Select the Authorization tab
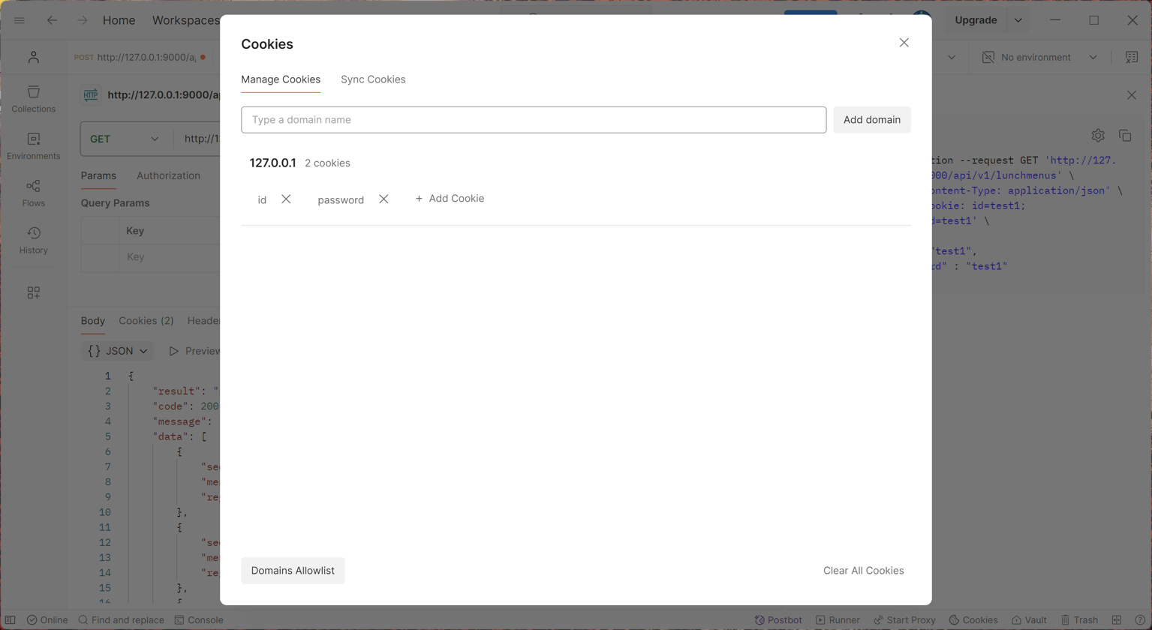Screen dimensions: 1152x630 pyautogui.click(x=168, y=175)
